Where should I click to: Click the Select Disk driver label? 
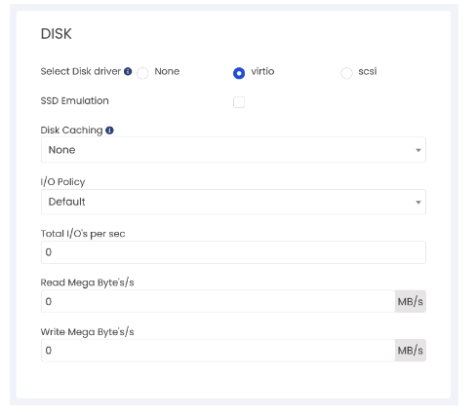(x=81, y=71)
